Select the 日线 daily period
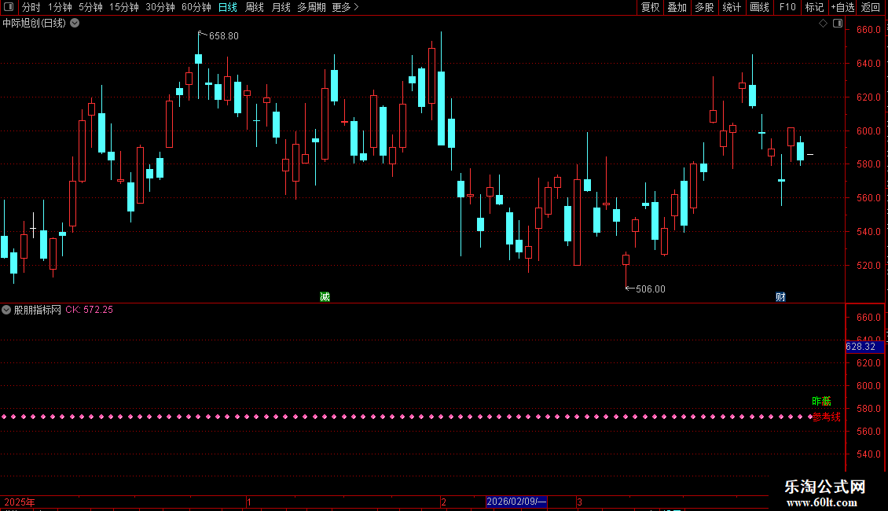Screen dimensions: 888x511 tap(228, 7)
